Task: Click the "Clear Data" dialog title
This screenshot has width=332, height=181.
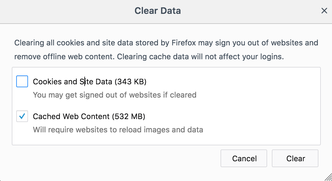Action: (157, 11)
